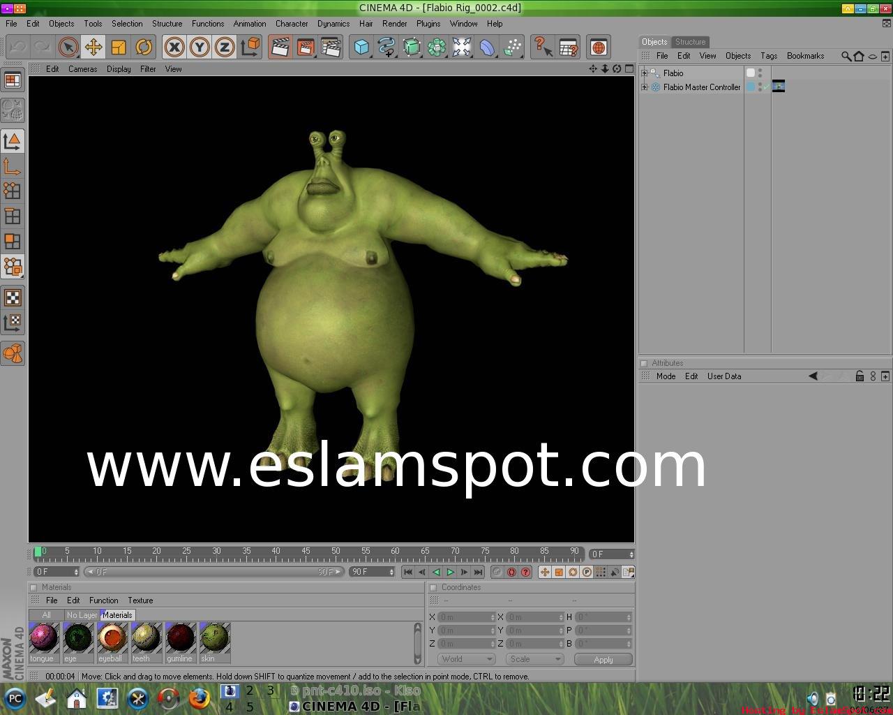Toggle scale keyframe recording

click(x=559, y=572)
